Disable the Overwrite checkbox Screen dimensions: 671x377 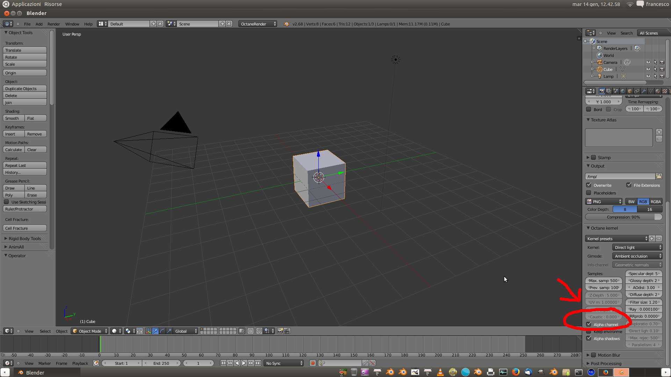click(589, 185)
